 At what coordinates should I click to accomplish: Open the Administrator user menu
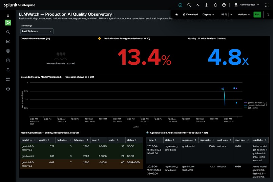click(x=247, y=5)
